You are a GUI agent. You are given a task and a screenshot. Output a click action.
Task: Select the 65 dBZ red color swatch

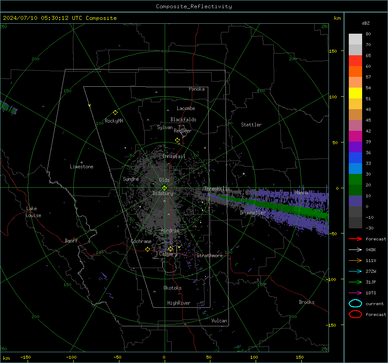(x=355, y=61)
